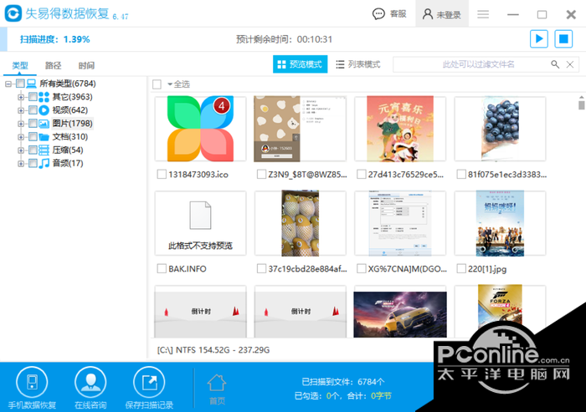The height and width of the screenshot is (412, 586).
Task: Resume scanning with the play button
Action: (x=539, y=38)
